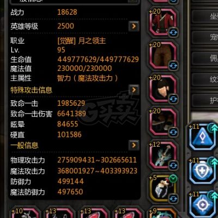Open the 宠物 side tab
The height and width of the screenshot is (218, 218).
(x=205, y=37)
